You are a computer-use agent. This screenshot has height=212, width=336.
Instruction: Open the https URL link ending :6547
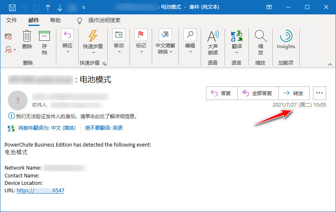pyautogui.click(x=40, y=190)
